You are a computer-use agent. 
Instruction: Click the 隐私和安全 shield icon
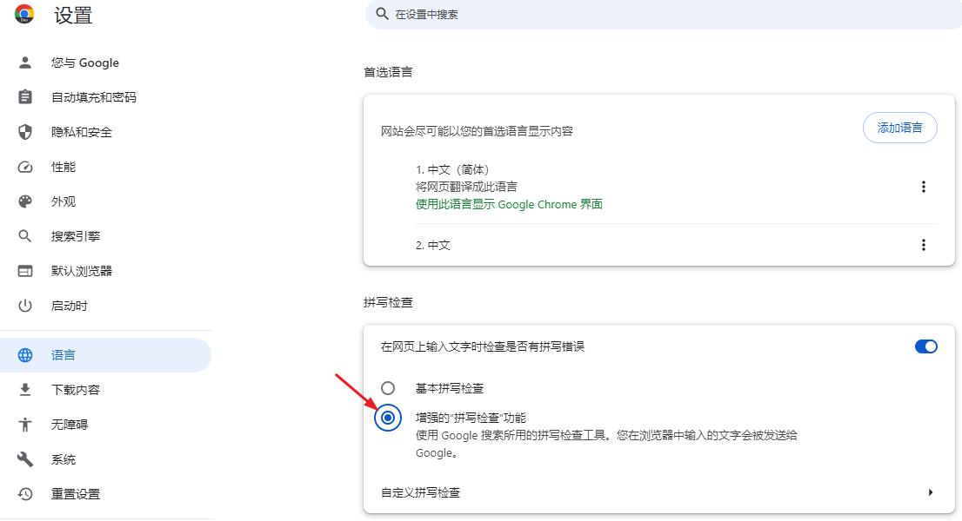(x=23, y=132)
